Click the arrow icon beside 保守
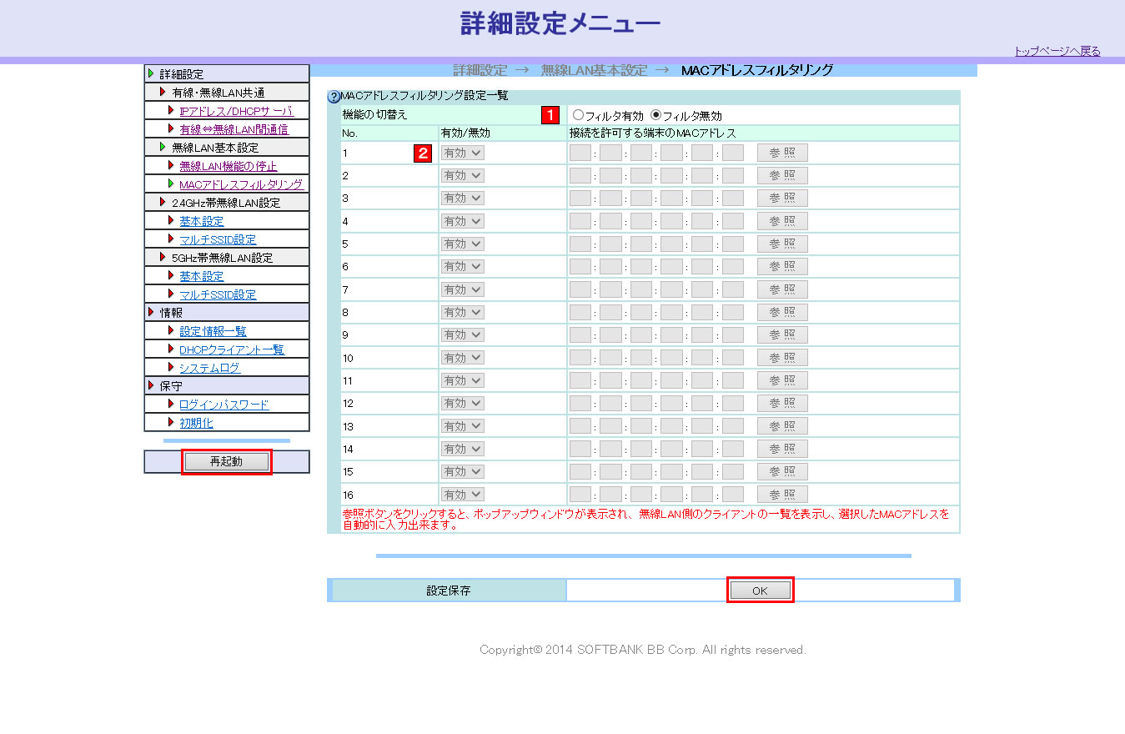This screenshot has width=1125, height=734. click(151, 386)
